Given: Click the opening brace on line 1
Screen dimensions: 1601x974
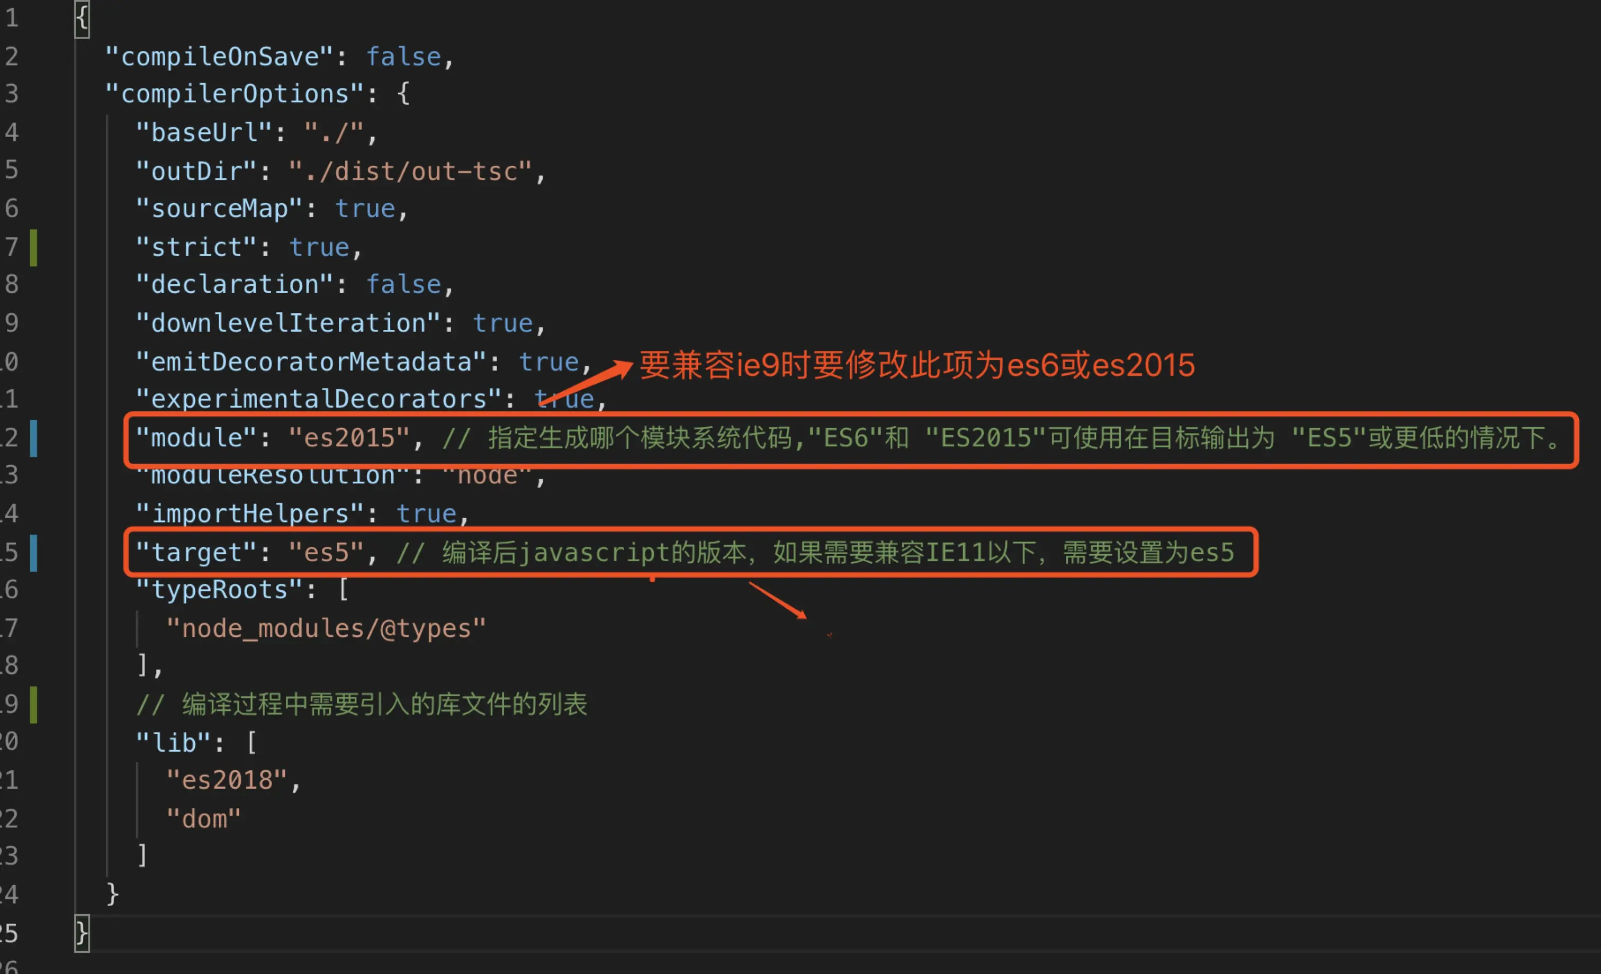Looking at the screenshot, I should [82, 18].
